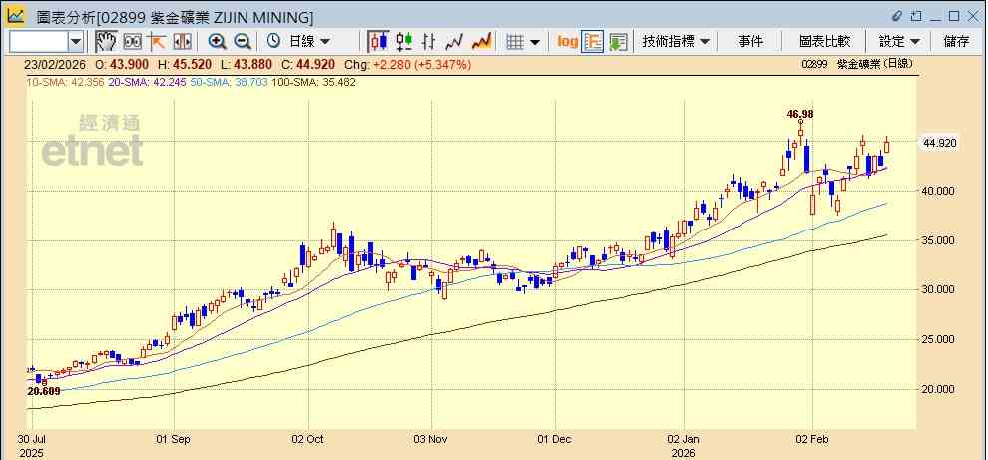
Task: Switch to orange area chart type
Action: click(x=481, y=42)
